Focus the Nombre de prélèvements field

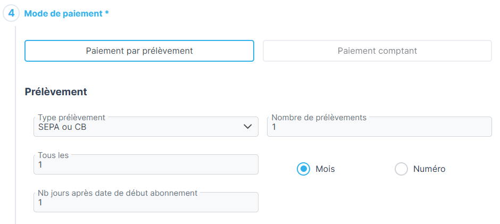point(379,128)
